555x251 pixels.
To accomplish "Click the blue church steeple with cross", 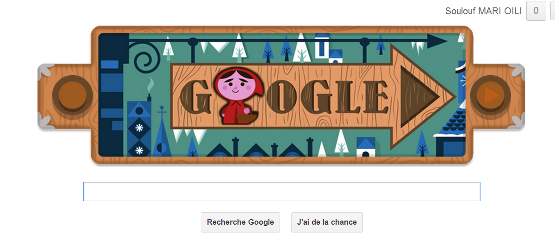I will pos(162,131).
